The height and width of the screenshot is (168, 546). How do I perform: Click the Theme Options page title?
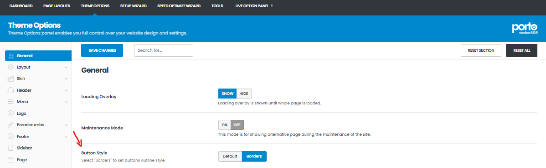pos(34,25)
